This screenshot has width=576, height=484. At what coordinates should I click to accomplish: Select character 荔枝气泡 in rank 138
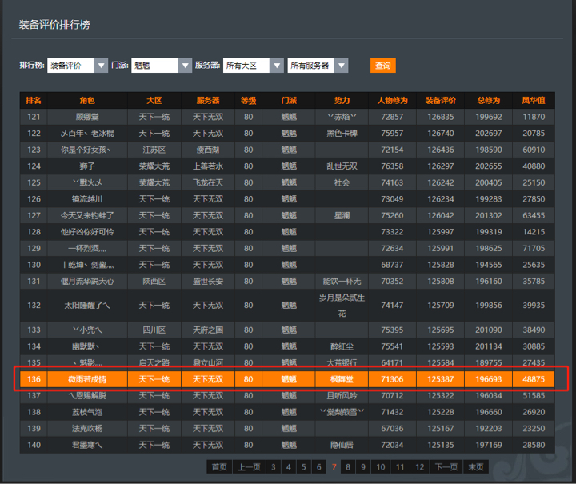tap(87, 412)
